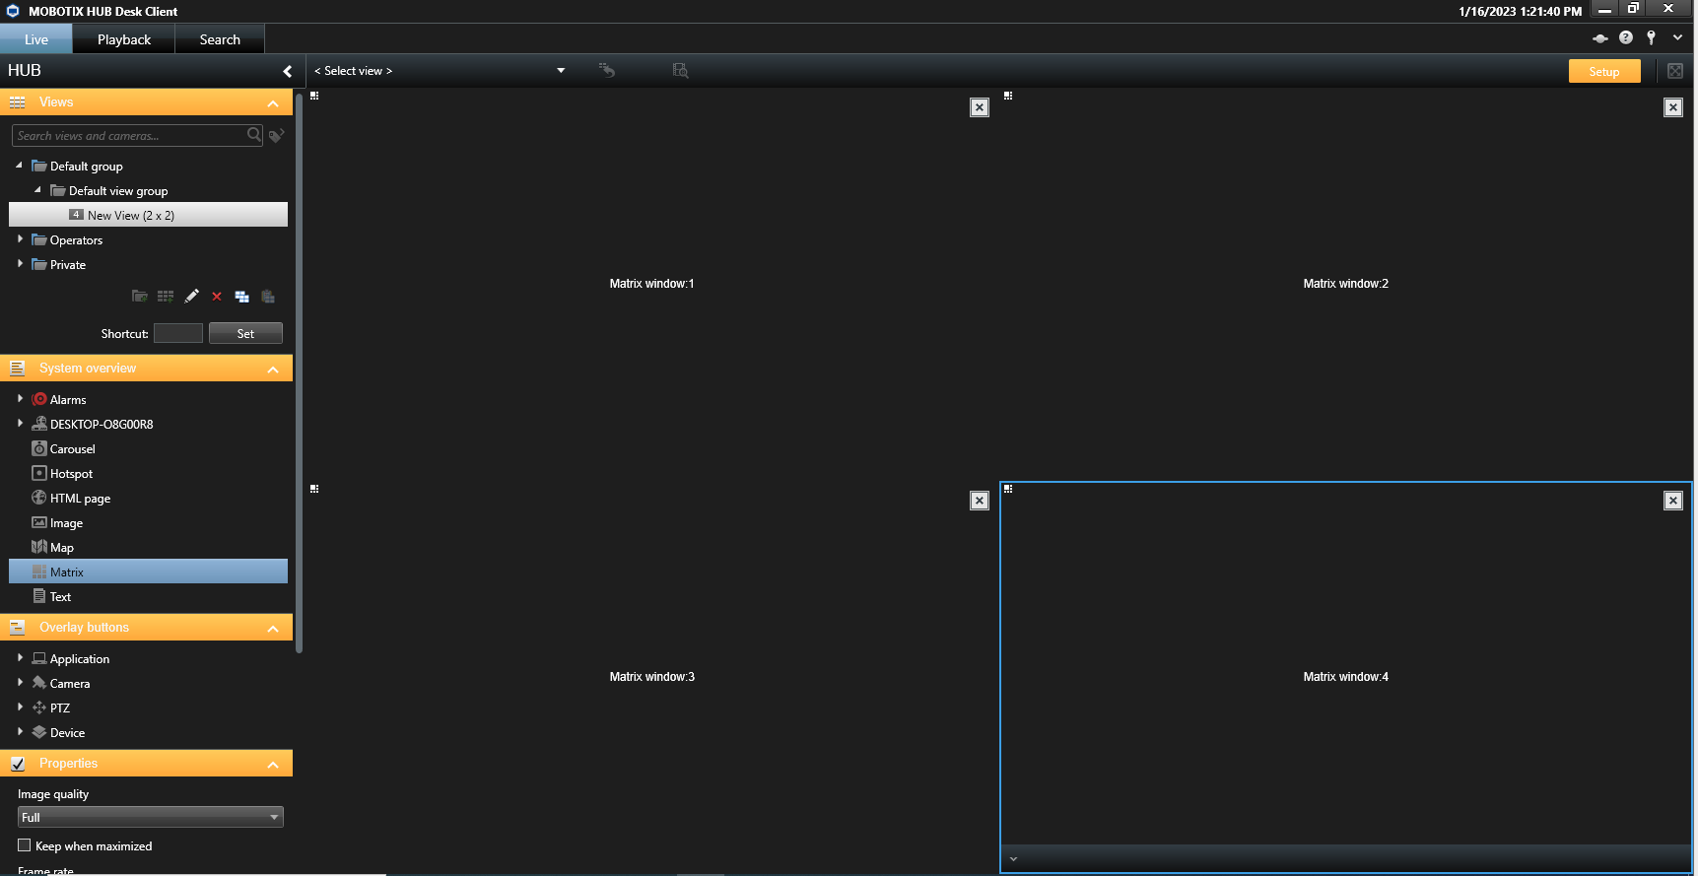This screenshot has width=1698, height=876.
Task: Expand Application overlay buttons
Action: pos(20,658)
